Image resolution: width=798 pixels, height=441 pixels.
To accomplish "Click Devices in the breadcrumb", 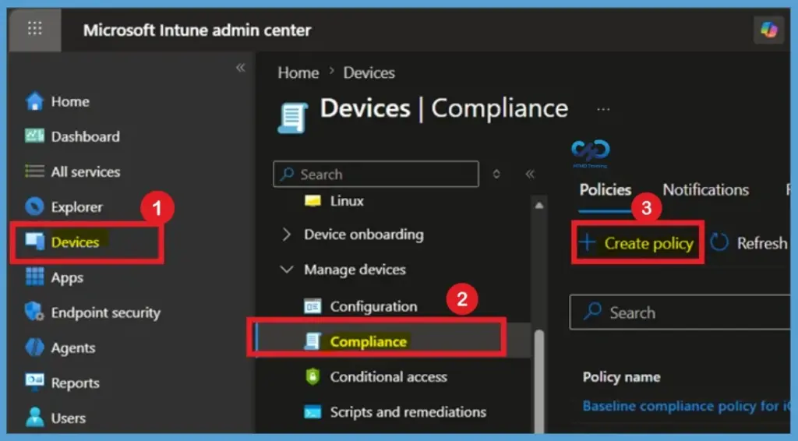I will click(369, 72).
